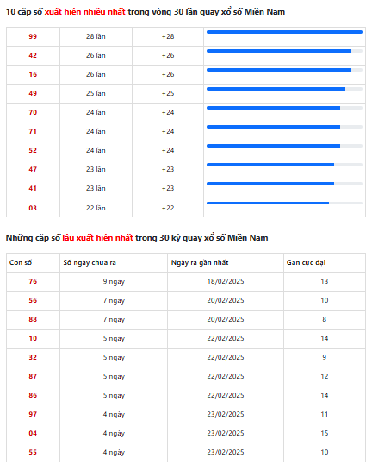Open number 04 in the overdue table
372x471 pixels.
click(33, 433)
